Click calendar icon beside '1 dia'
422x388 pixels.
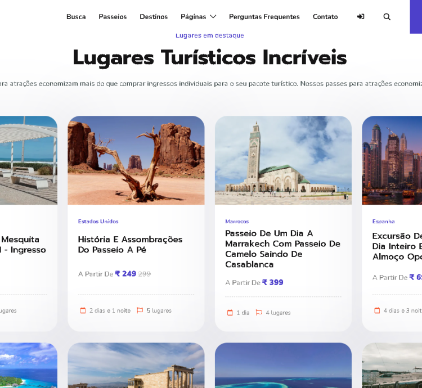pos(230,313)
